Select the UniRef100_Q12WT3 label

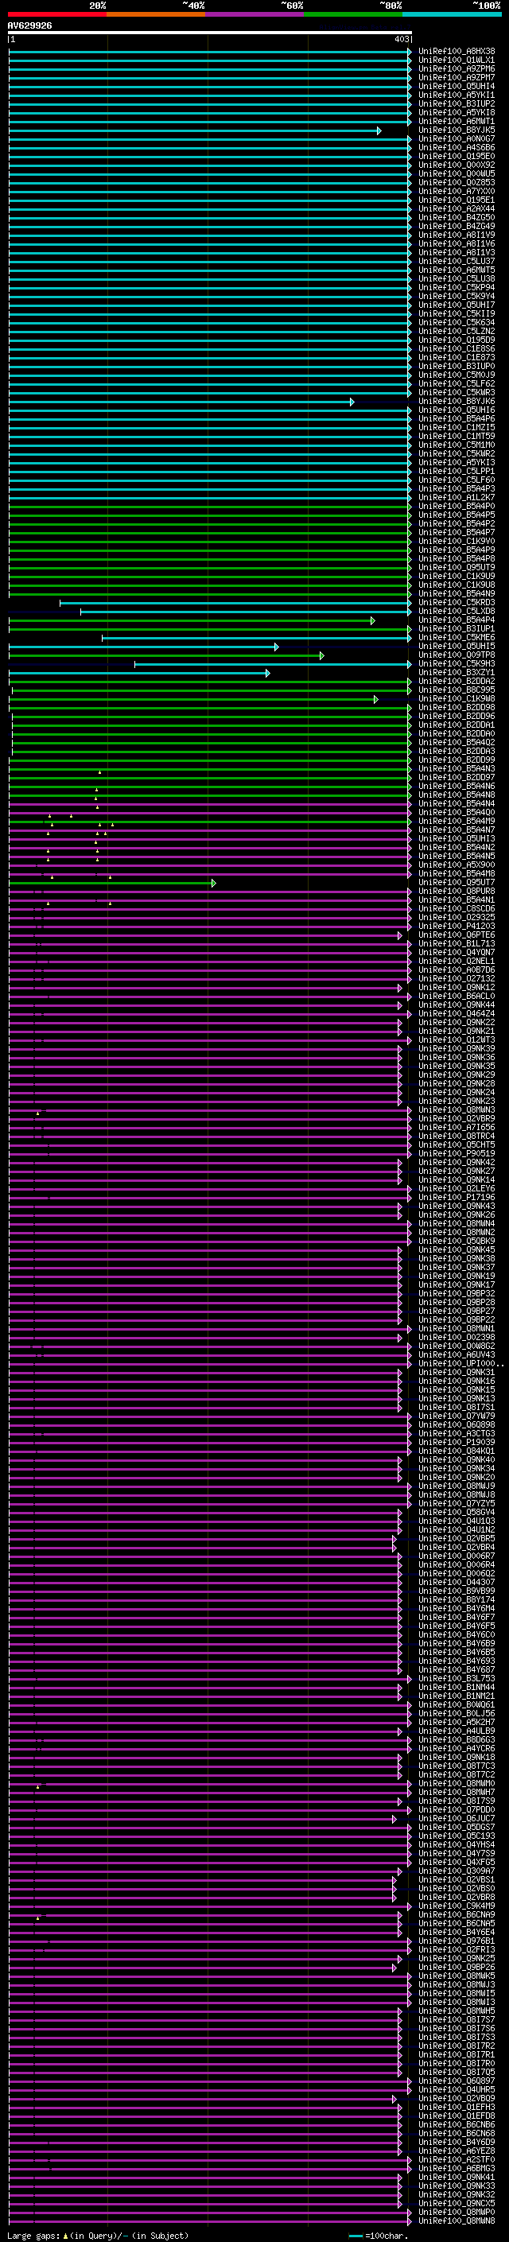click(456, 1040)
